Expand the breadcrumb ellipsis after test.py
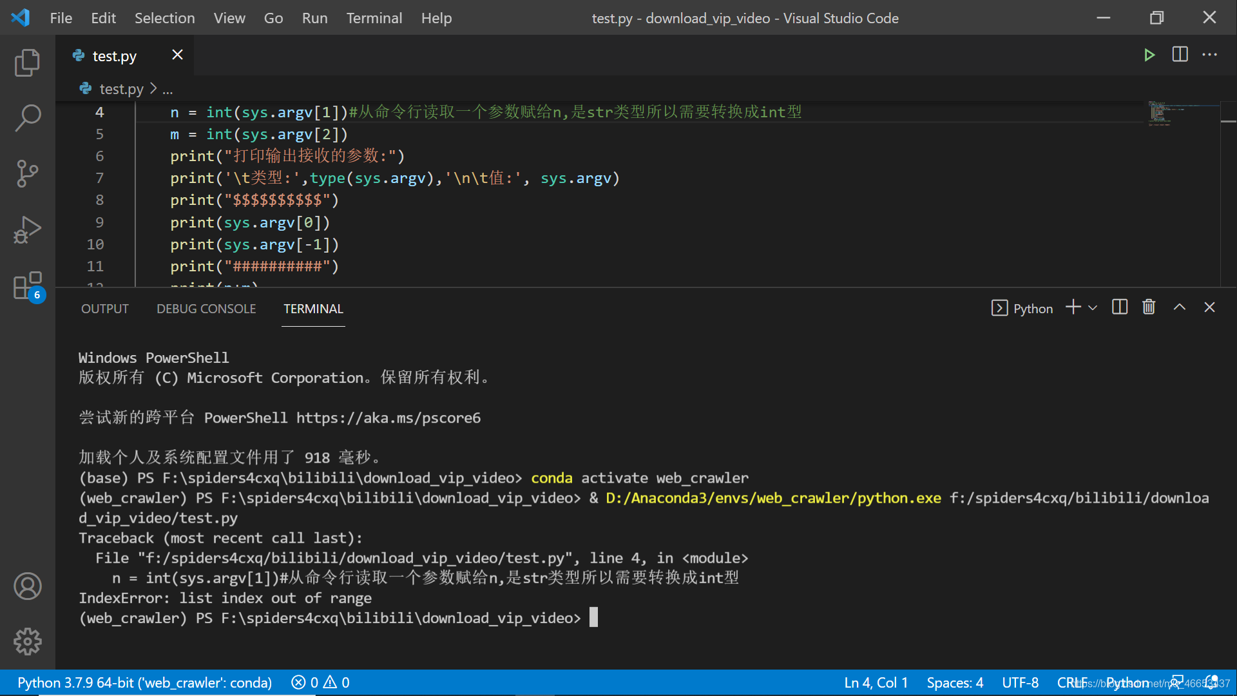1237x696 pixels. point(168,89)
